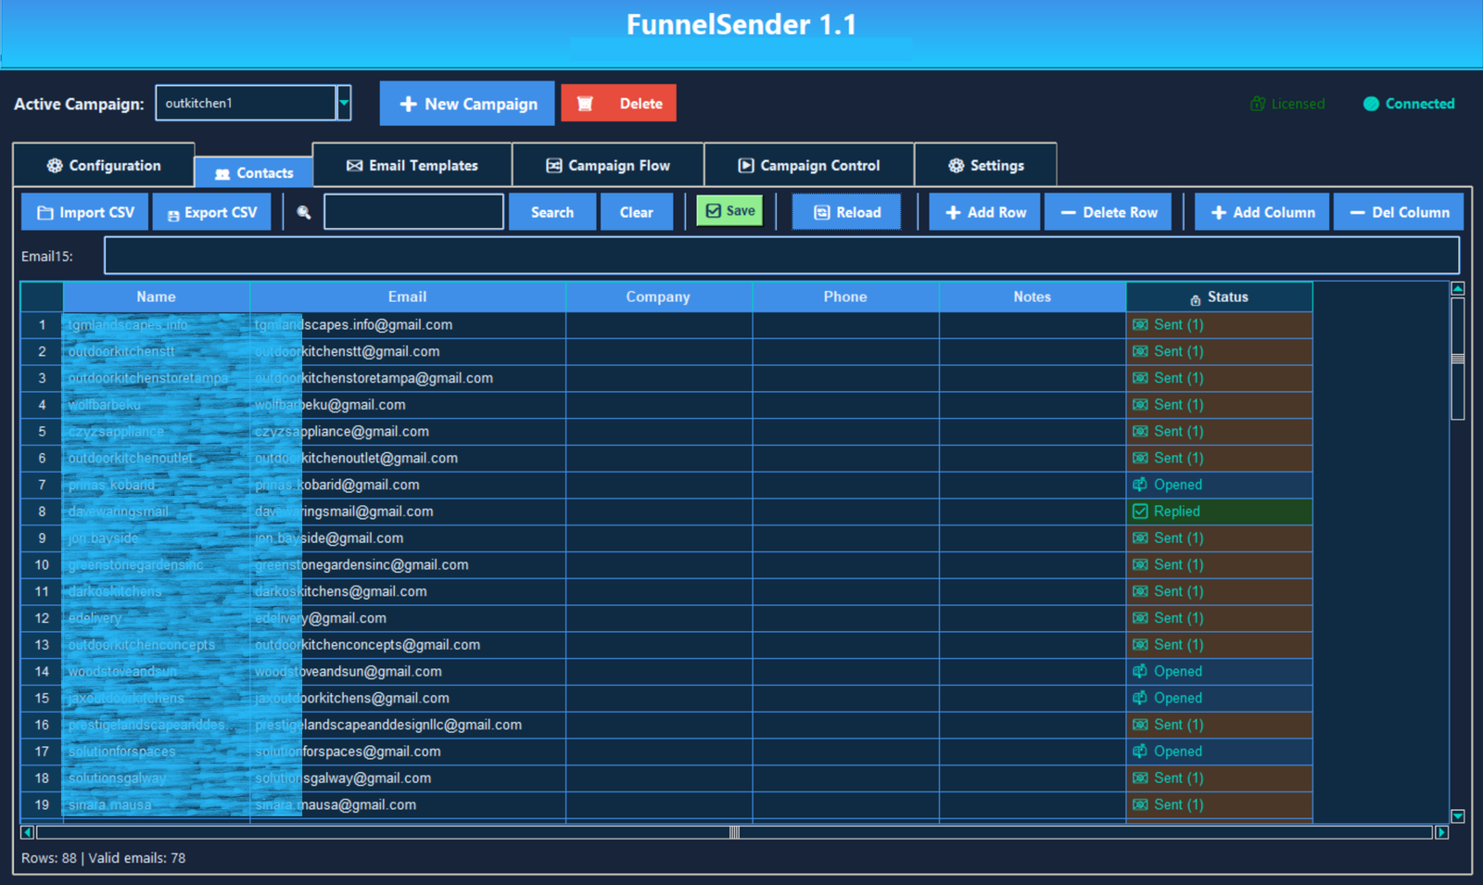This screenshot has width=1483, height=885.
Task: Click the Delete Row button
Action: tap(1109, 211)
